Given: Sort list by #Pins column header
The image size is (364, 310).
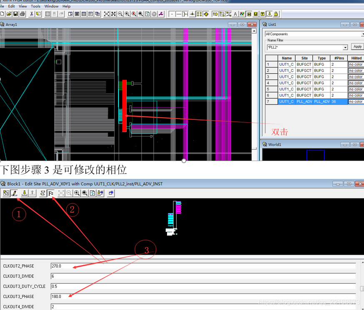Looking at the screenshot, I should pyautogui.click(x=339, y=58).
